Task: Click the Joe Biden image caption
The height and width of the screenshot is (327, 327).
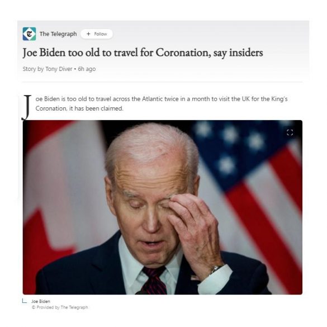Action: pos(41,301)
